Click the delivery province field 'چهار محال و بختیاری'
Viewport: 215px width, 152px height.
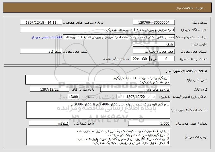(154, 52)
